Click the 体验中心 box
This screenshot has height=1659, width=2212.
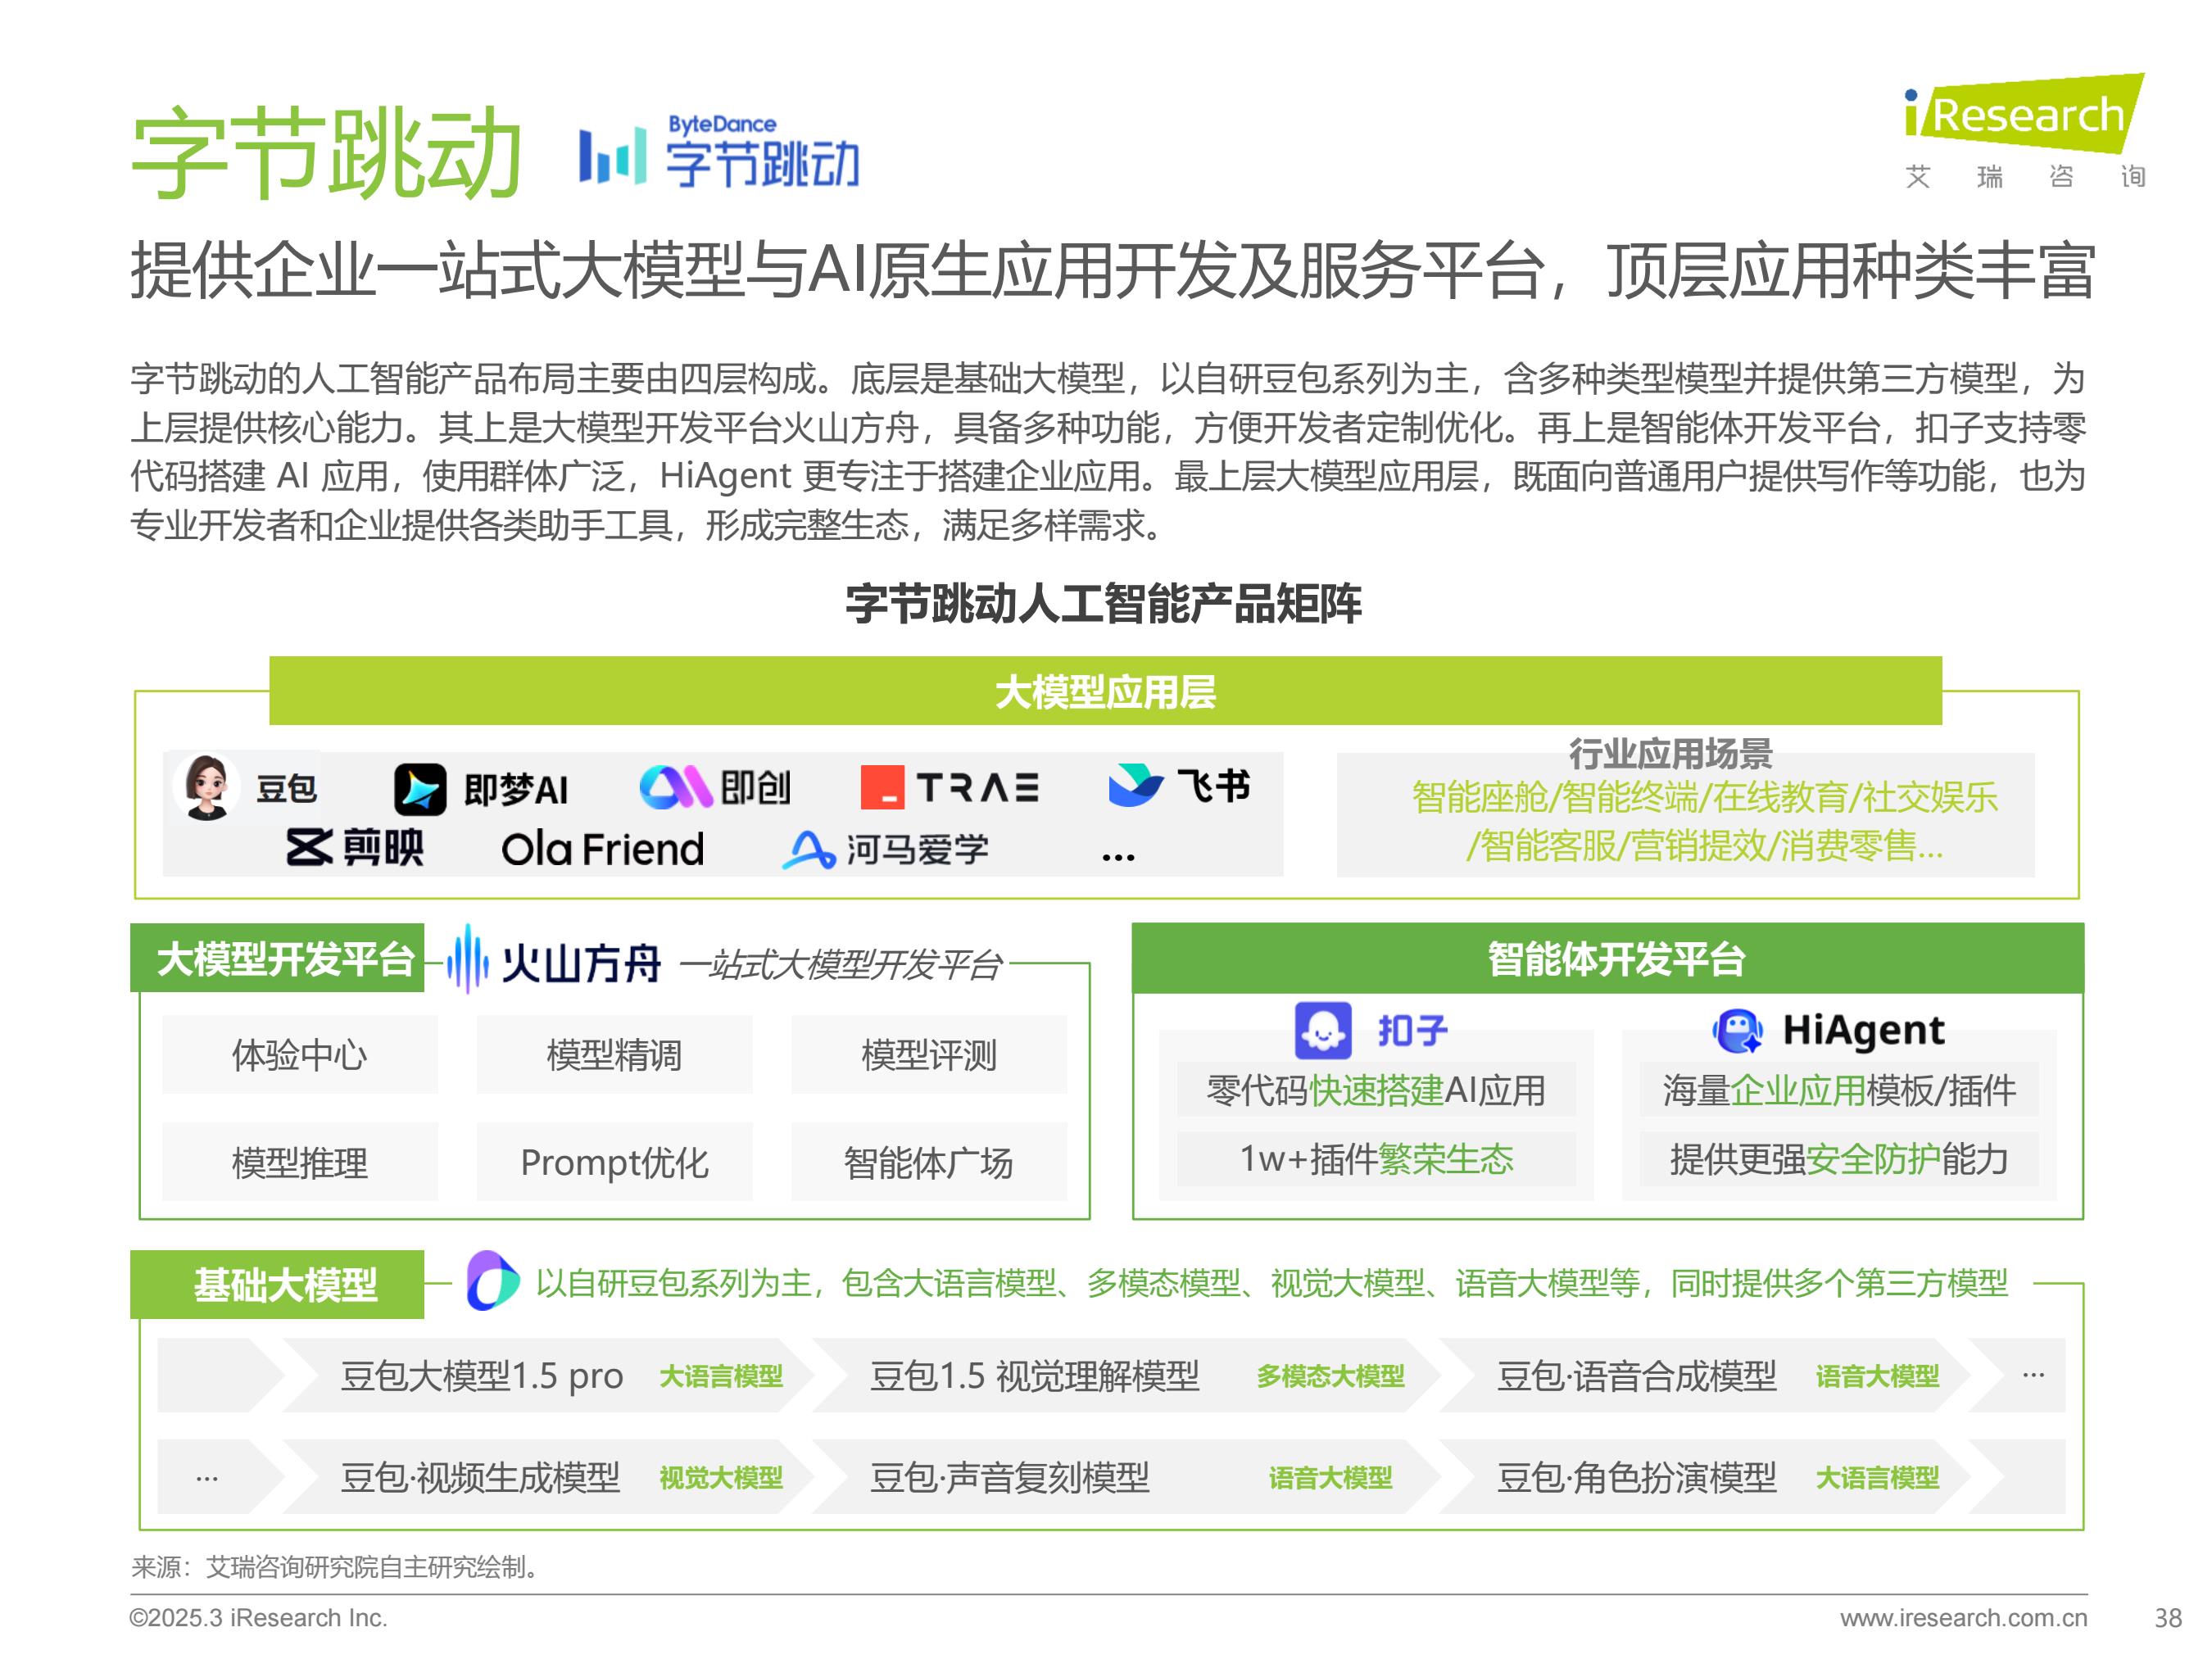(300, 1054)
